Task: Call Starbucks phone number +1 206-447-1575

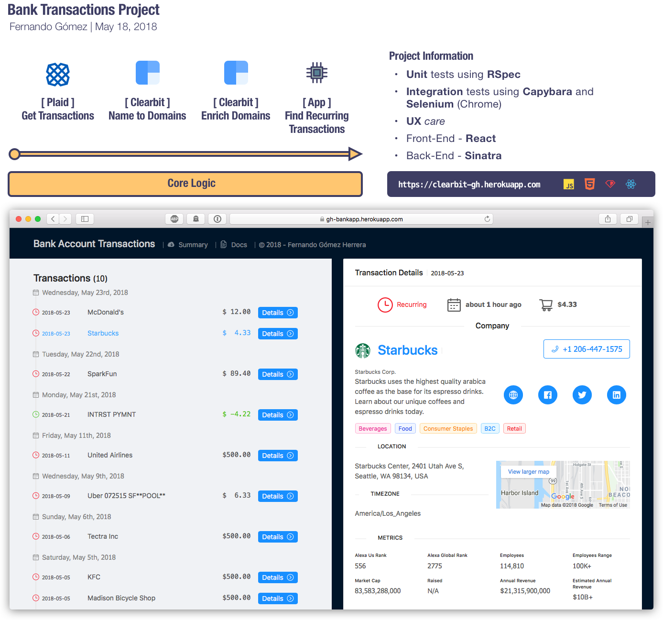Action: tap(587, 349)
